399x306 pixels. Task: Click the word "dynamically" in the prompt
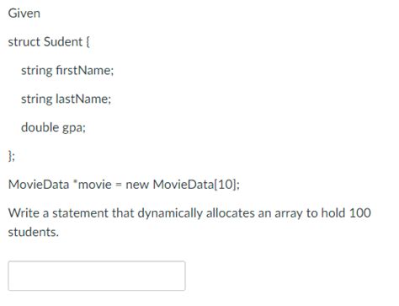[170, 213]
